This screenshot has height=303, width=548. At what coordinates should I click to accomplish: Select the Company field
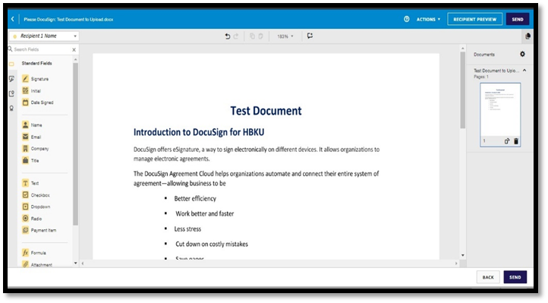click(36, 149)
